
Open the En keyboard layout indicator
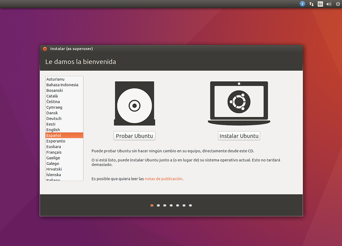(x=320, y=4)
